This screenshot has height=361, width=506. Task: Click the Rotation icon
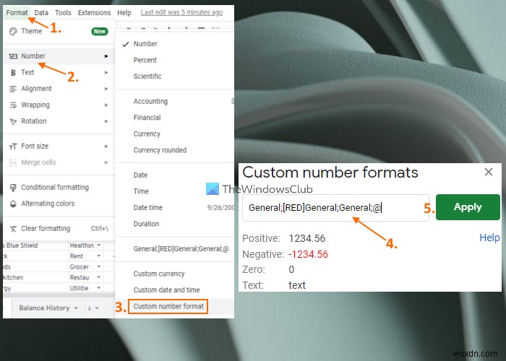point(13,121)
